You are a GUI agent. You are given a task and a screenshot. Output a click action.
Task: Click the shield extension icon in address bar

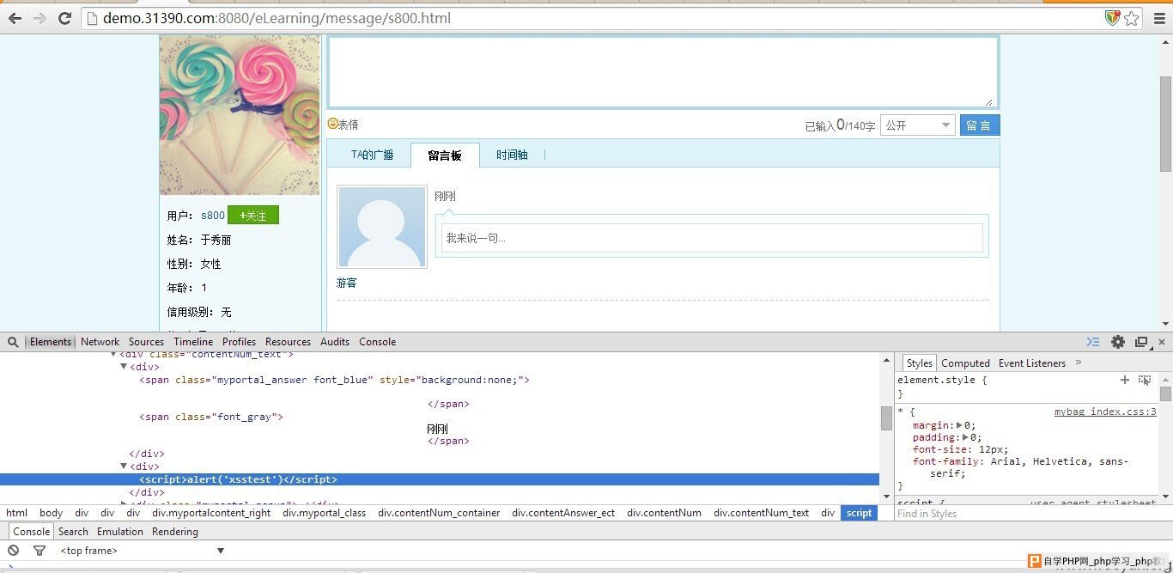(1112, 18)
